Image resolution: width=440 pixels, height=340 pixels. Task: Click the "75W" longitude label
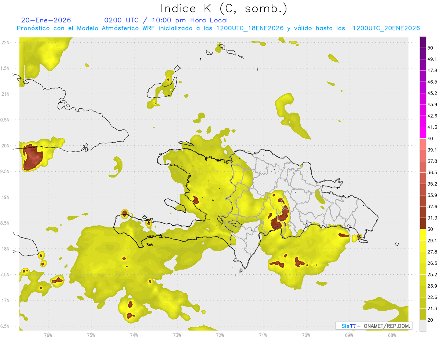point(91,335)
